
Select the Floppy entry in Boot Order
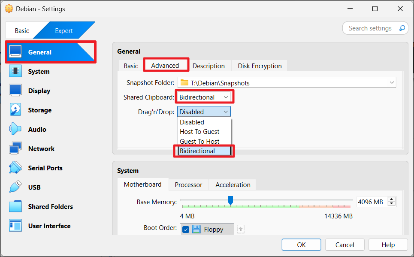point(207,229)
